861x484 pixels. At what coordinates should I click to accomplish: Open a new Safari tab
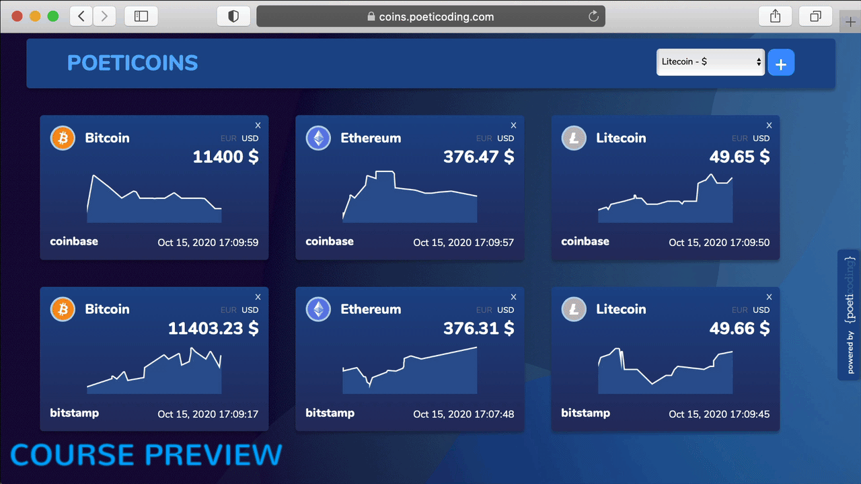851,22
